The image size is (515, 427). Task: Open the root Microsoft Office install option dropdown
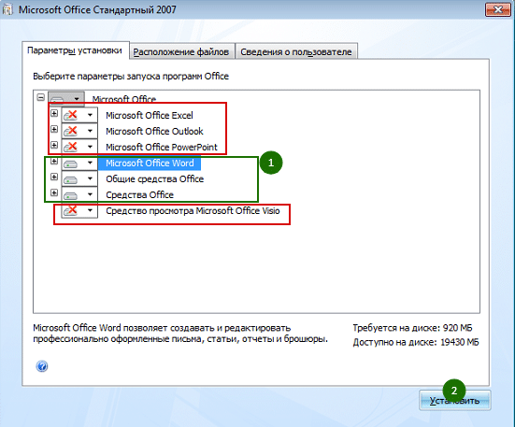pos(66,98)
